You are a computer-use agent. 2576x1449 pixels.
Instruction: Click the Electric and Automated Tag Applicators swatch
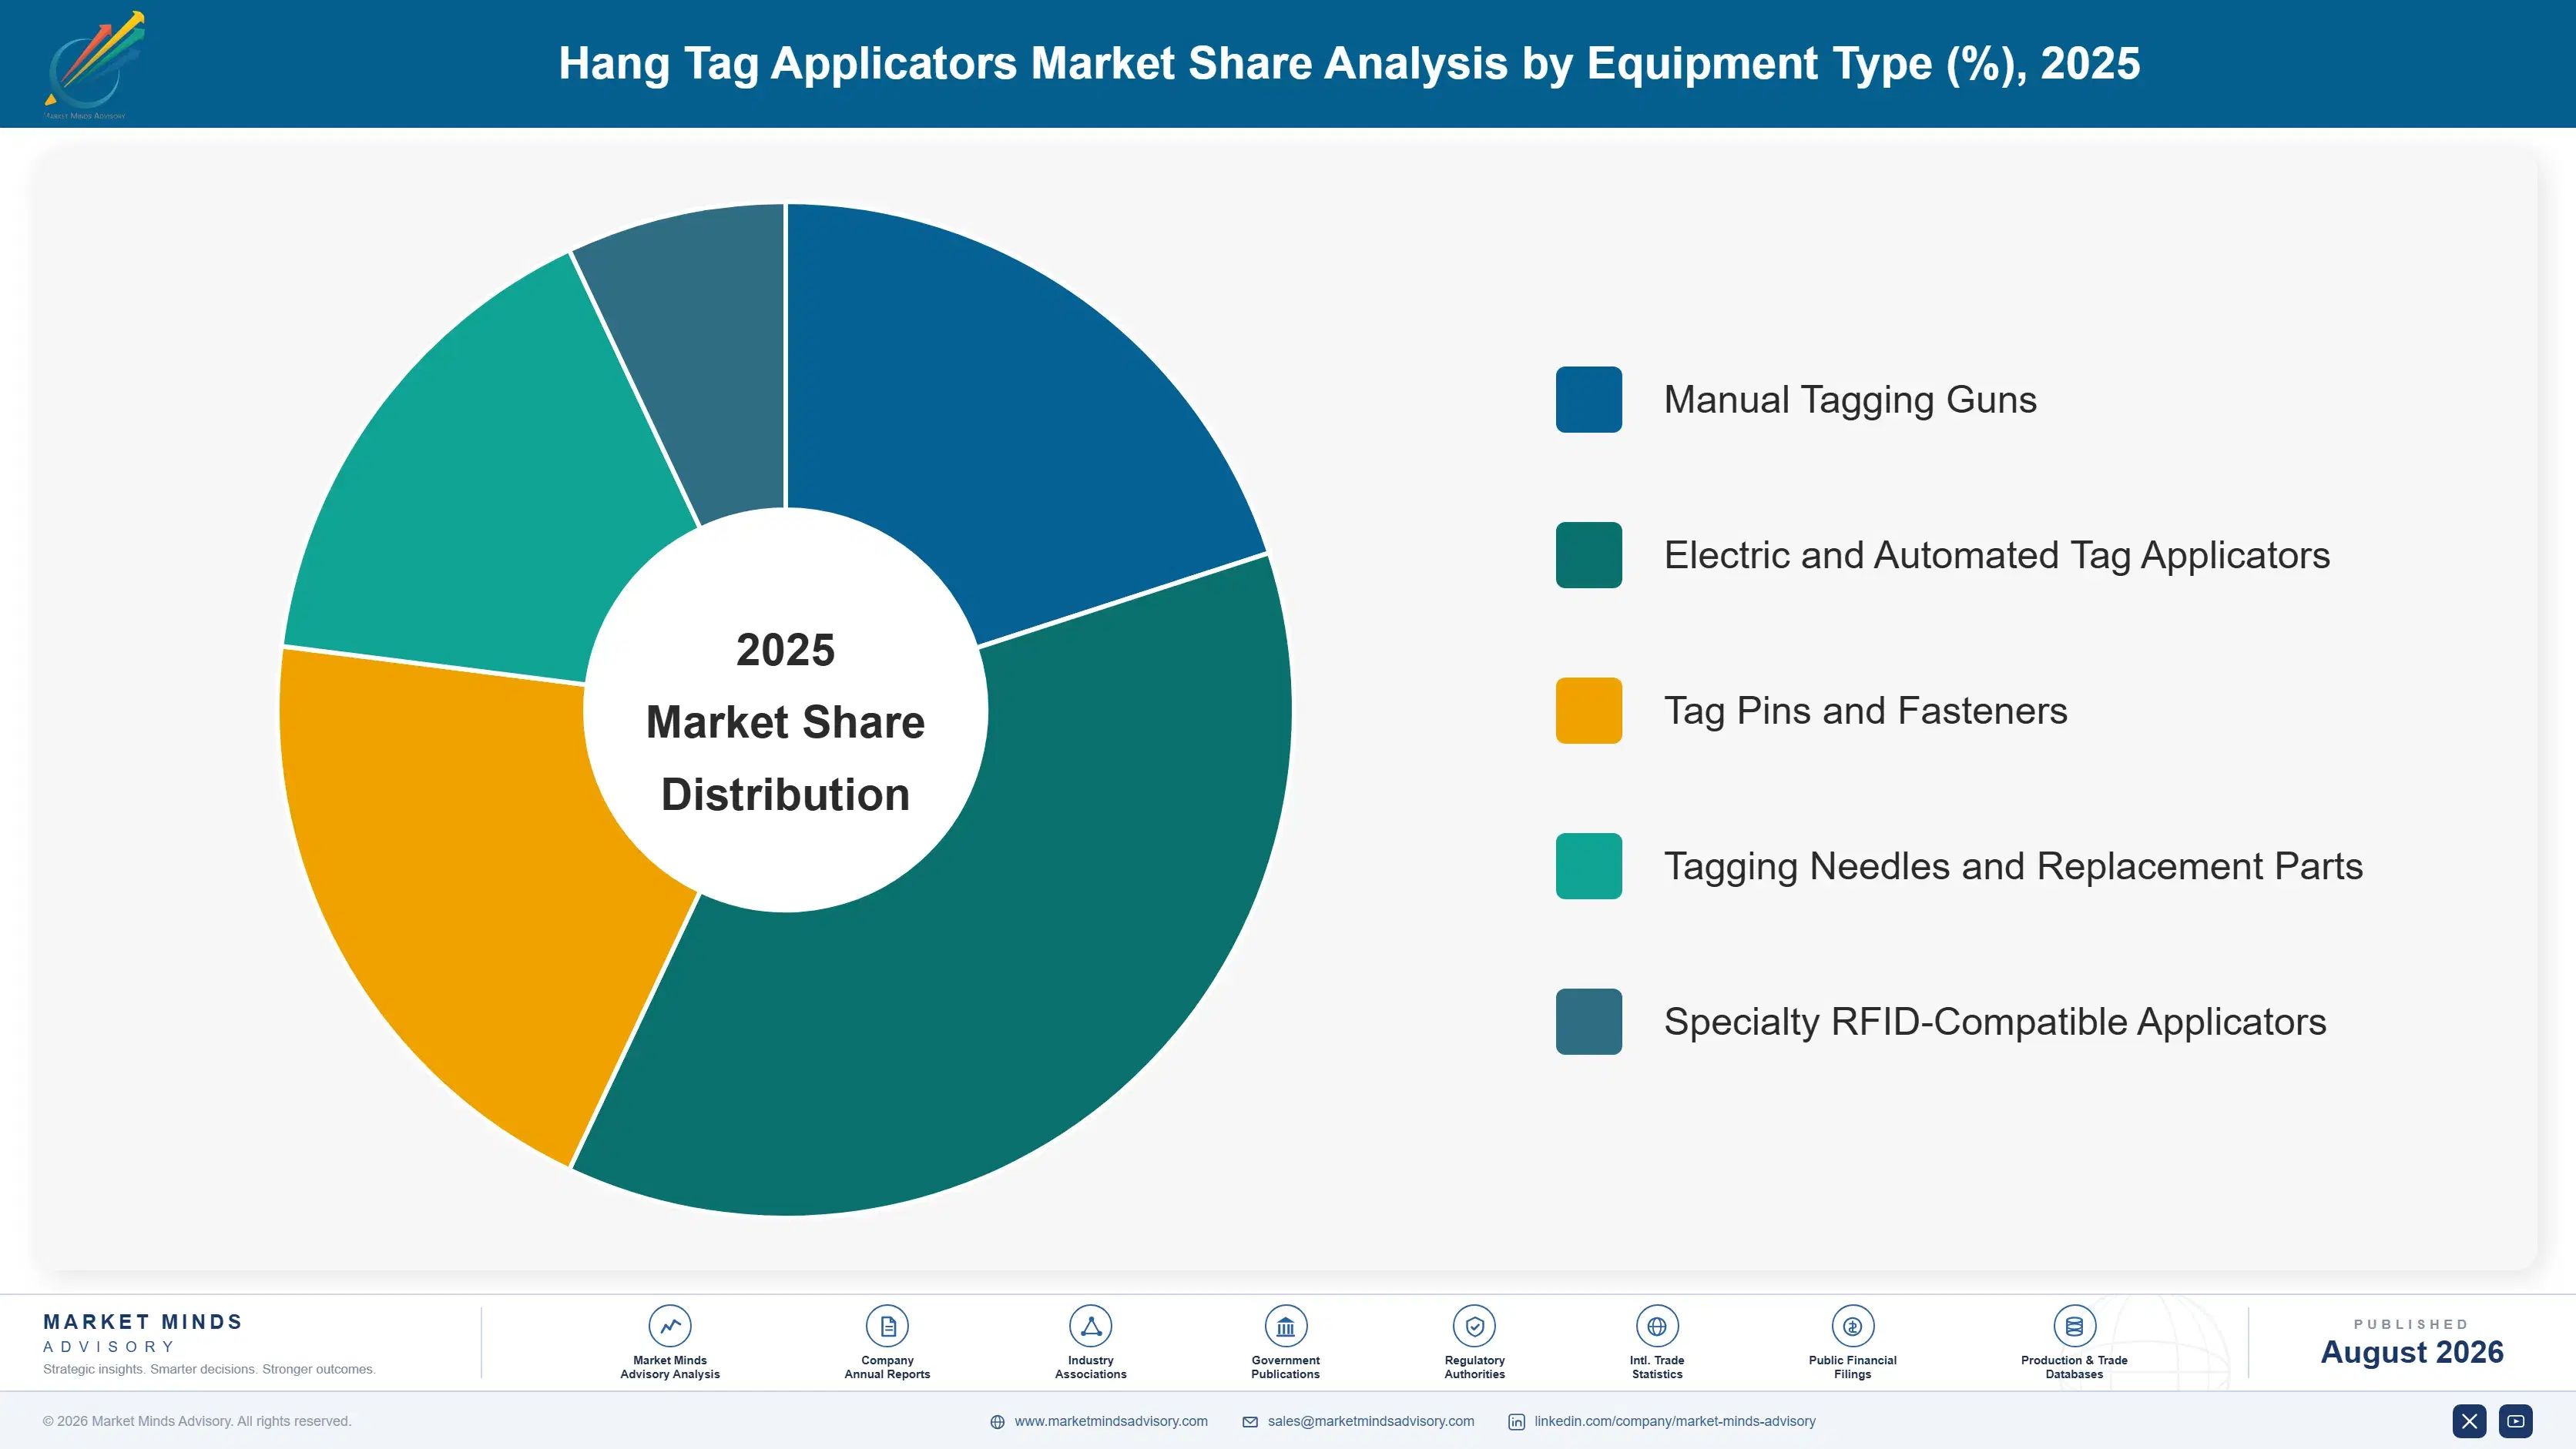click(1589, 554)
